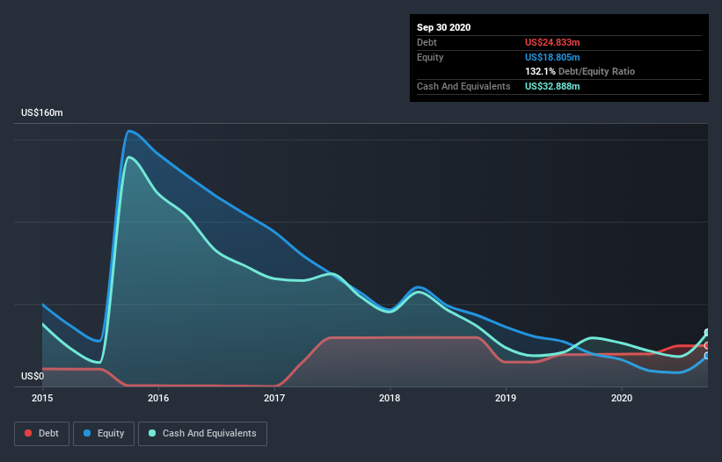Click the Cash value US$32.888m
This screenshot has height=462, width=722.
pos(552,86)
